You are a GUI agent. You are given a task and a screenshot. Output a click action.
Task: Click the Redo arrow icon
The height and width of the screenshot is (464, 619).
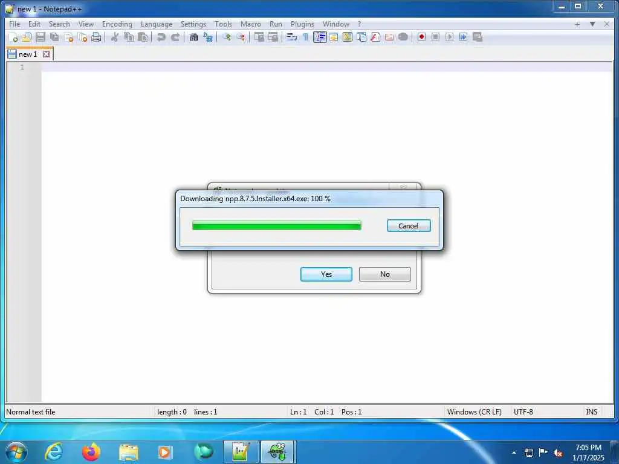(x=175, y=37)
